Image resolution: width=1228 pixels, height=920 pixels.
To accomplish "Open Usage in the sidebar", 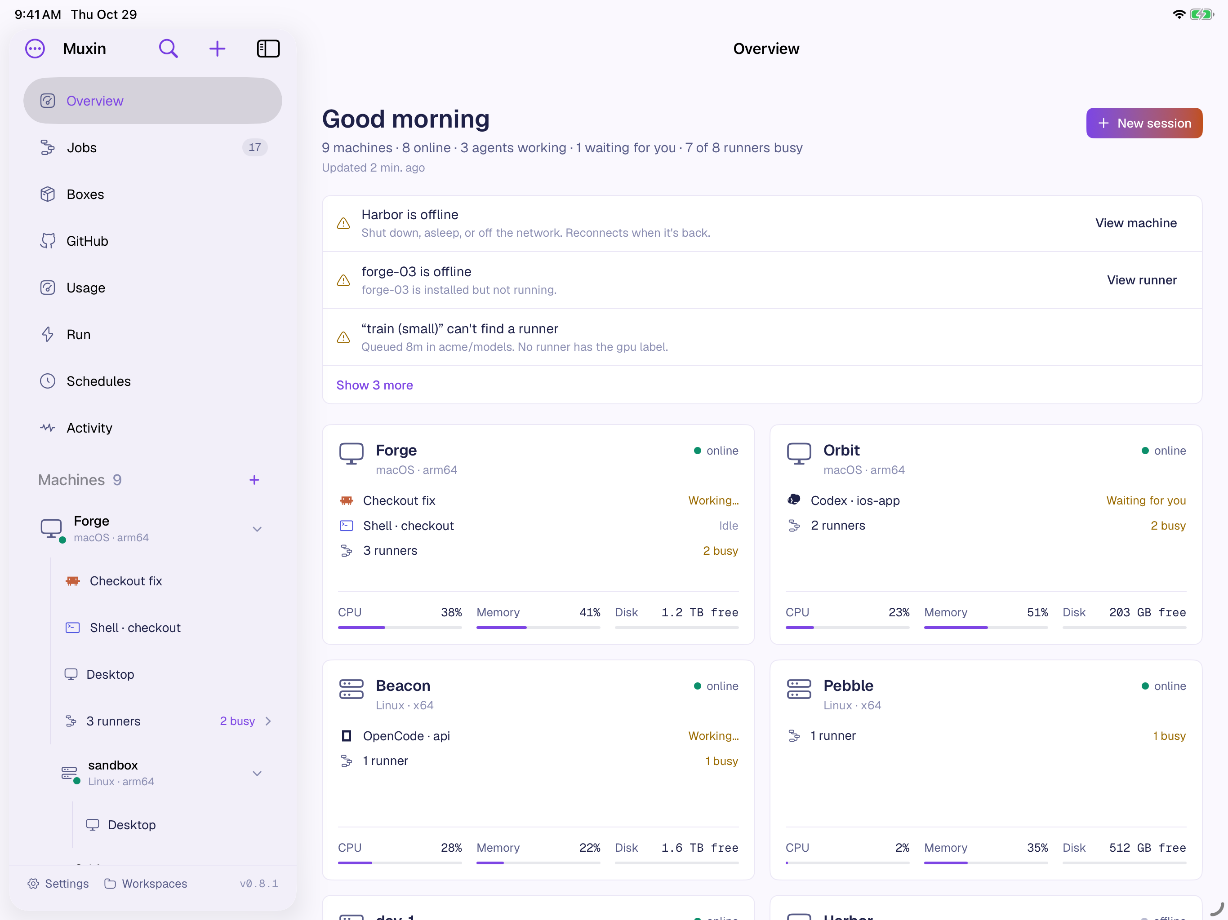I will coord(153,287).
